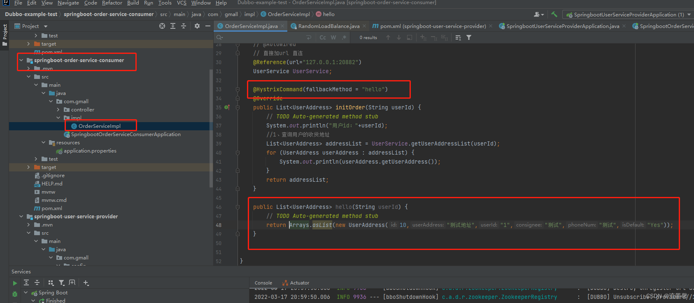The width and height of the screenshot is (694, 303).
Task: Collapse springboot-order-service-consumer module
Action: (x=21, y=60)
